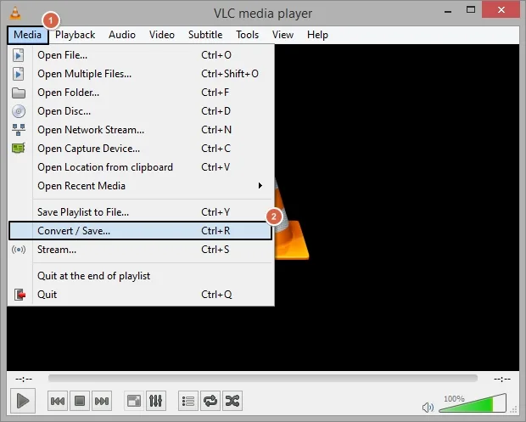Adjust the green volume slider
Image resolution: width=526 pixels, height=422 pixels.
pos(473,403)
